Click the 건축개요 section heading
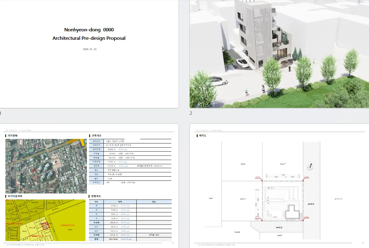This screenshot has height=248, width=369. [97, 136]
